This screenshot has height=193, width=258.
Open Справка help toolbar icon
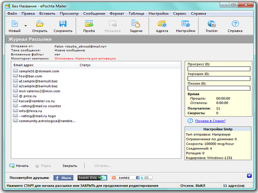pyautogui.click(x=235, y=24)
